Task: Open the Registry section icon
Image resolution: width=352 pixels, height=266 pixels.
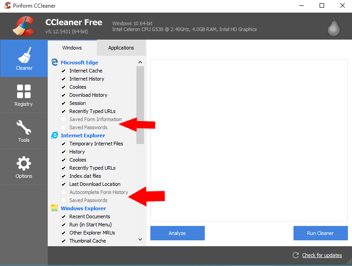Action: pyautogui.click(x=23, y=91)
